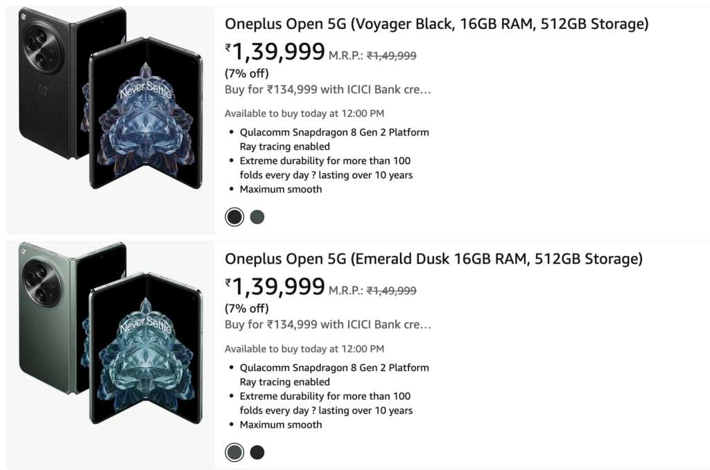The width and height of the screenshot is (710, 470).
Task: Click the ₹1,39,999 price on the second listing
Action: click(275, 287)
